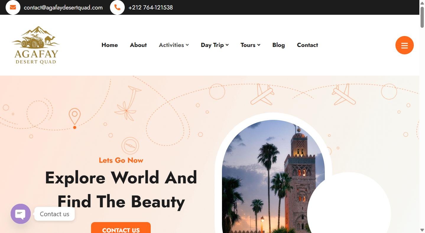
Task: Click the 'Explore World And Find The Beauty' heading
Action: [x=121, y=190]
